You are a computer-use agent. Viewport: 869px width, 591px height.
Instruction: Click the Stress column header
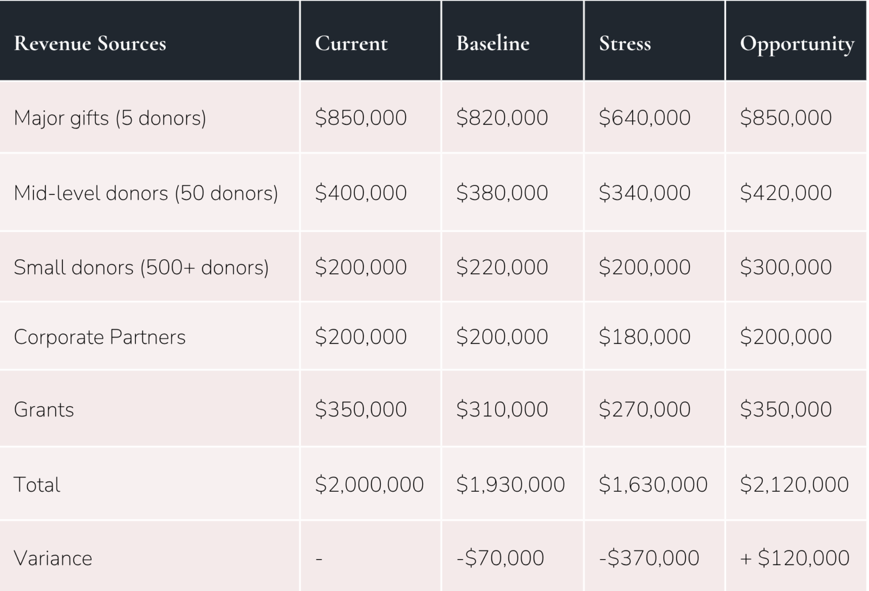[x=625, y=43]
